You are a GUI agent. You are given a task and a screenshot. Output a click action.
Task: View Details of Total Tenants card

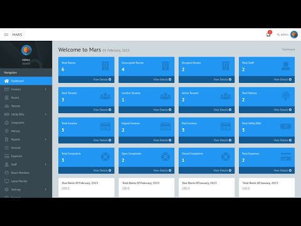tap(102, 110)
